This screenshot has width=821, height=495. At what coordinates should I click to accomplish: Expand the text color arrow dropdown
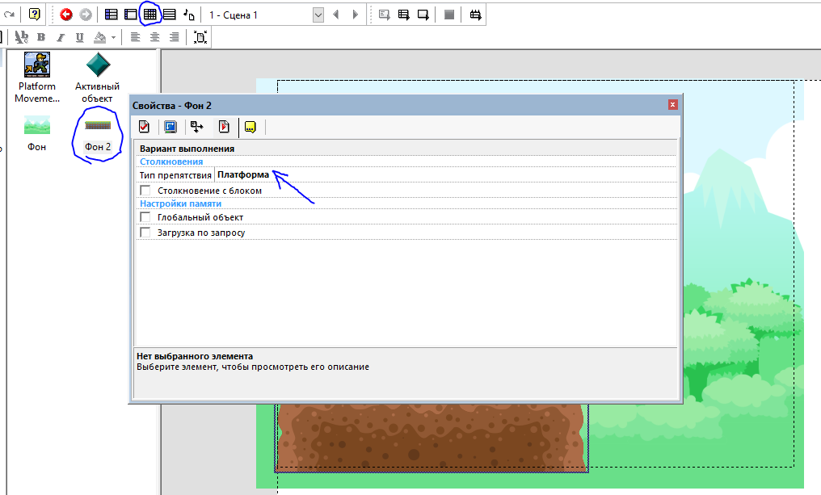click(114, 37)
